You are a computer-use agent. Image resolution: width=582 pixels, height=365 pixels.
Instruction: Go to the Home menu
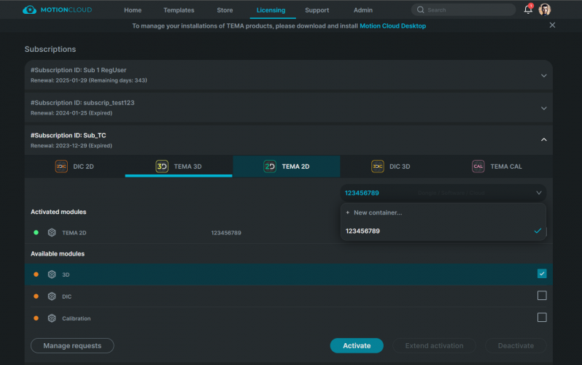point(133,10)
